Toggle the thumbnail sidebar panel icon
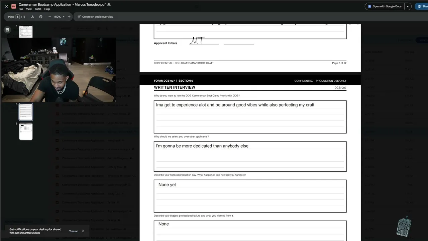This screenshot has width=428, height=241. point(7,30)
